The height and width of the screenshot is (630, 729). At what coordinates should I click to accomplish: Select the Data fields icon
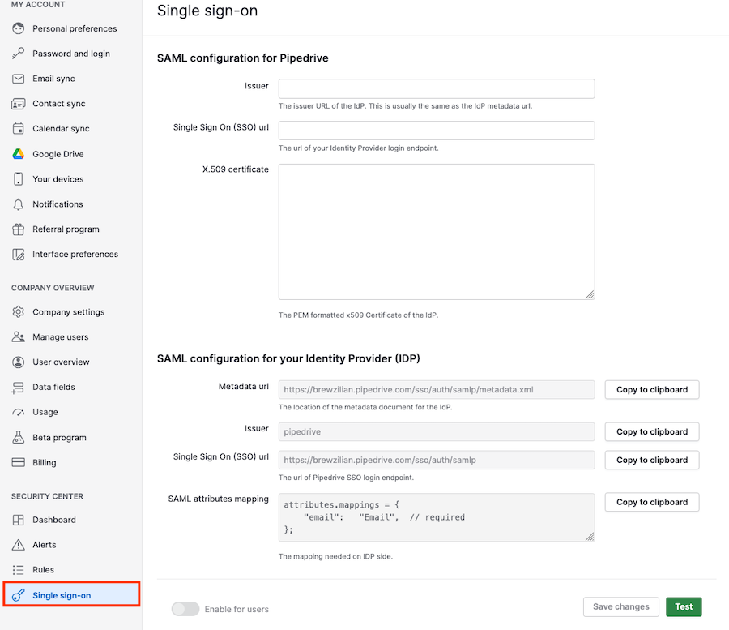18,387
